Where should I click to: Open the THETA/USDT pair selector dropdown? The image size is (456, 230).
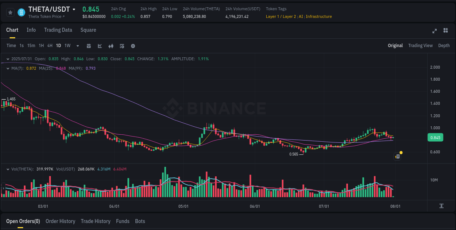pos(74,9)
